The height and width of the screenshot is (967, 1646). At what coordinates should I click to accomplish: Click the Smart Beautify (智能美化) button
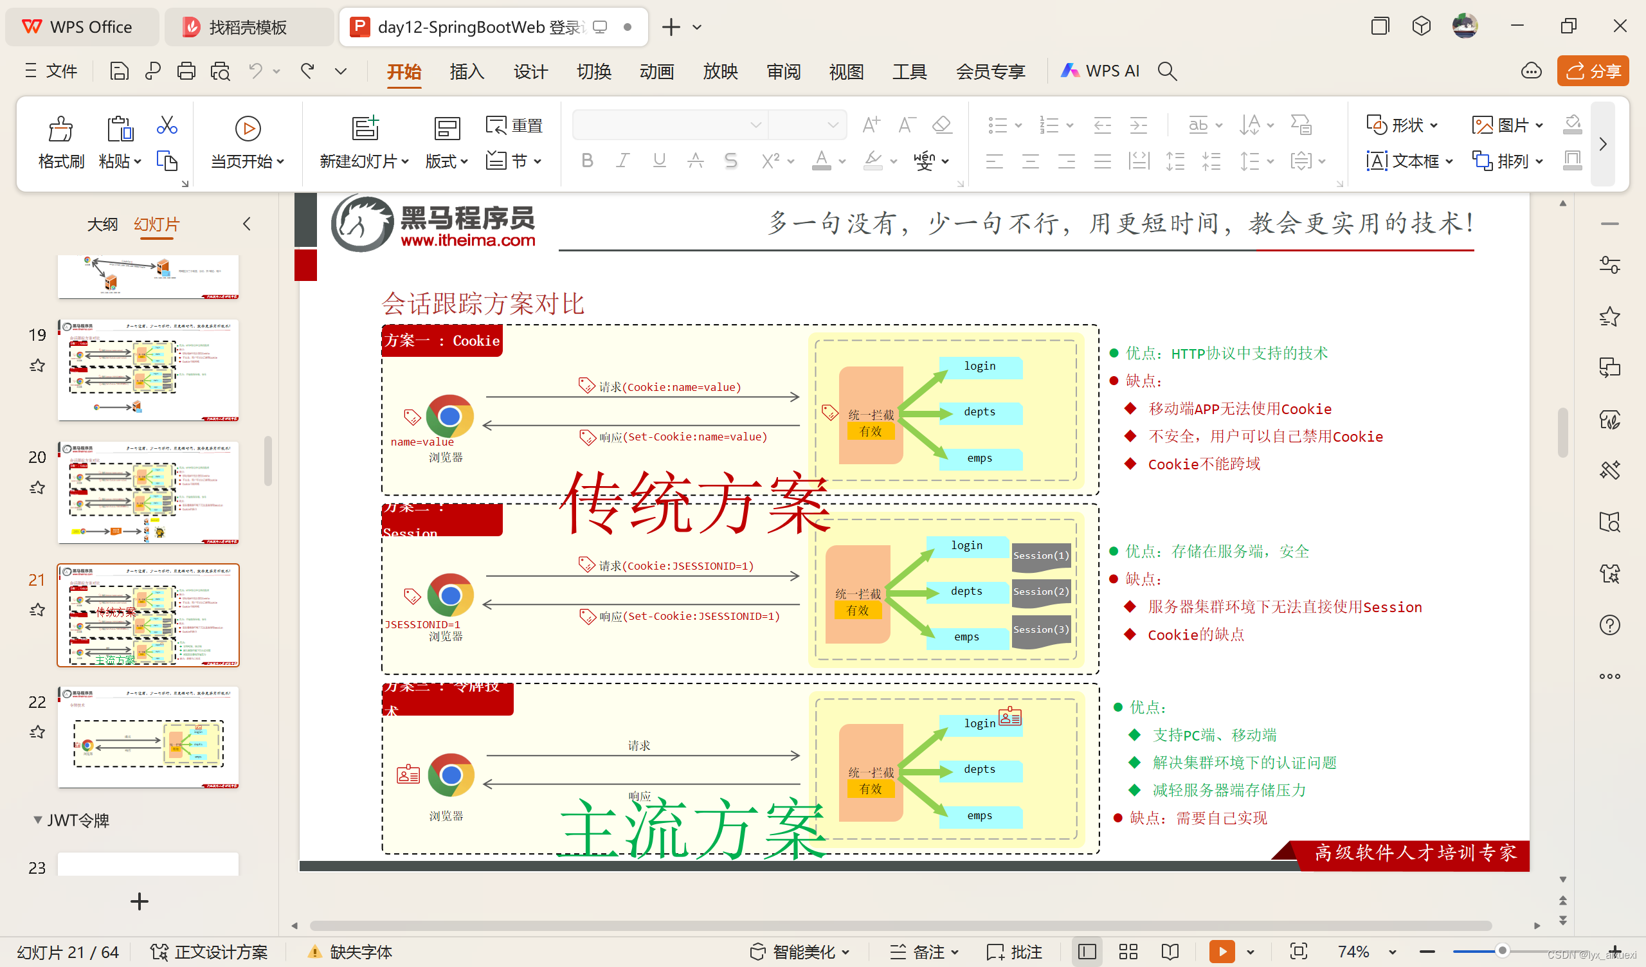click(799, 952)
